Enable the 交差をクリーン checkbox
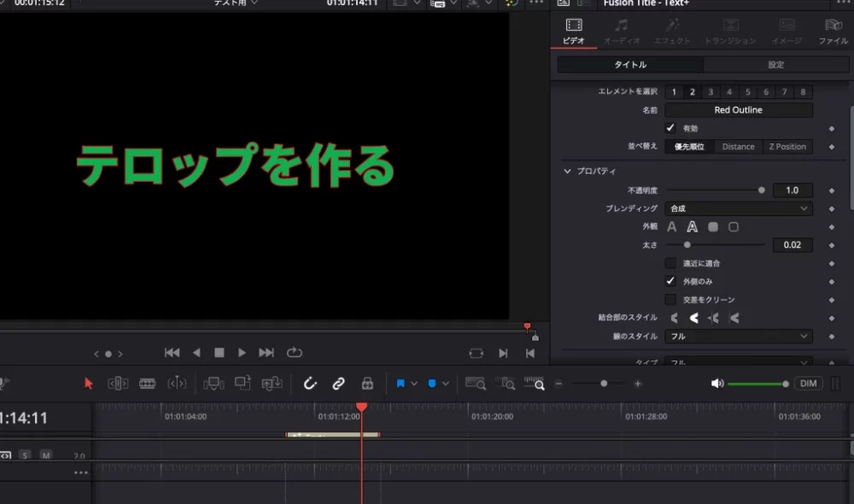 coord(670,300)
